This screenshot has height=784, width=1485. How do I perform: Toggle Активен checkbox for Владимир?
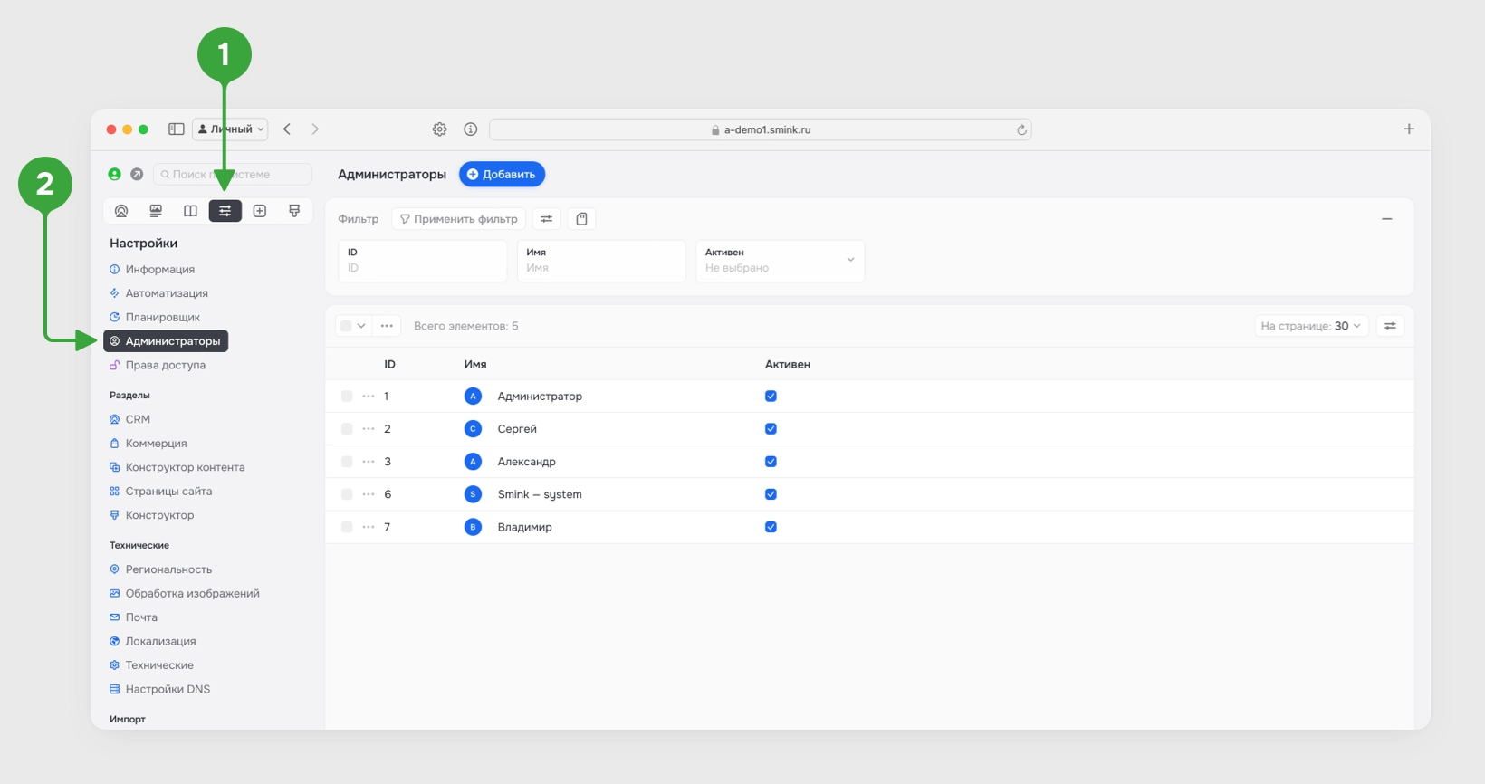[x=771, y=527]
